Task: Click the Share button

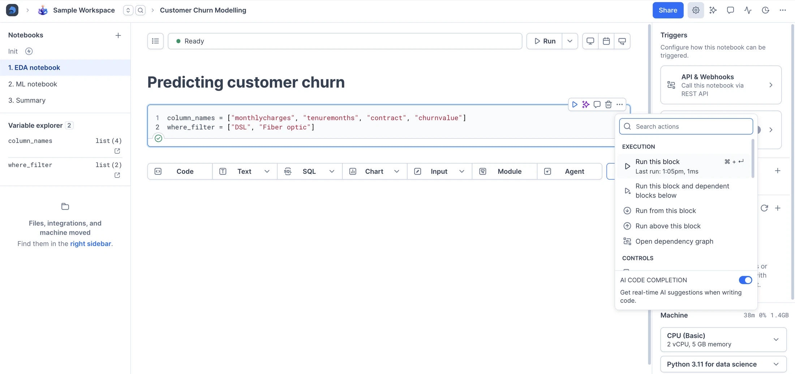Action: click(x=668, y=10)
